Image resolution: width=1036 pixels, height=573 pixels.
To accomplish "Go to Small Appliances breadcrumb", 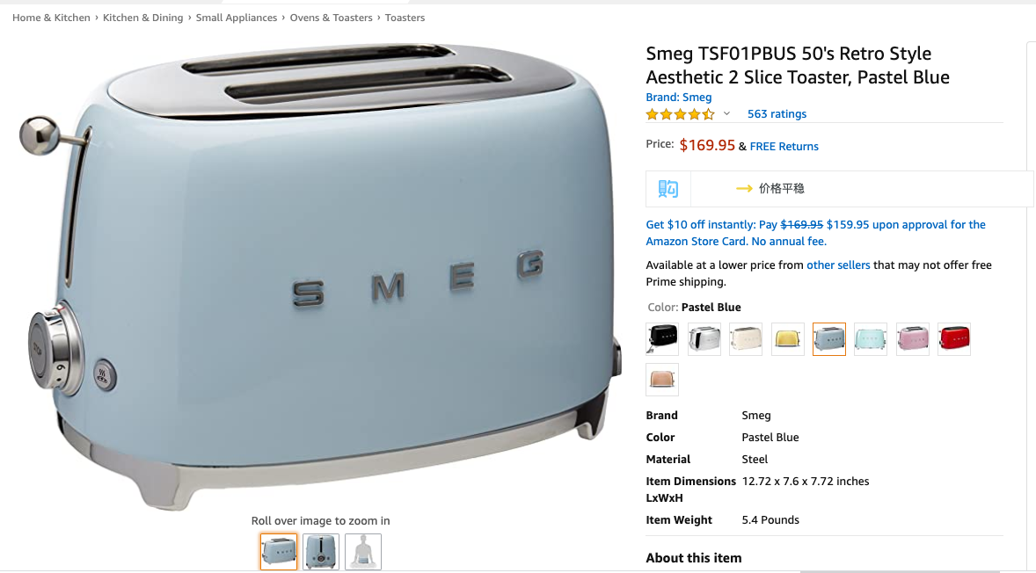I will 237,18.
